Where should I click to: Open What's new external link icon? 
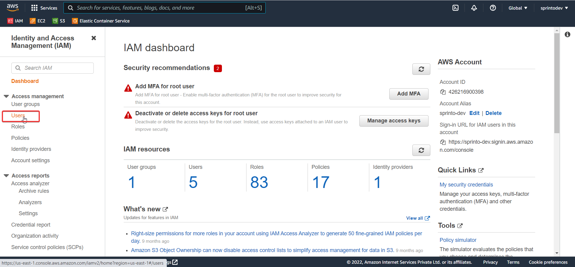click(x=165, y=209)
